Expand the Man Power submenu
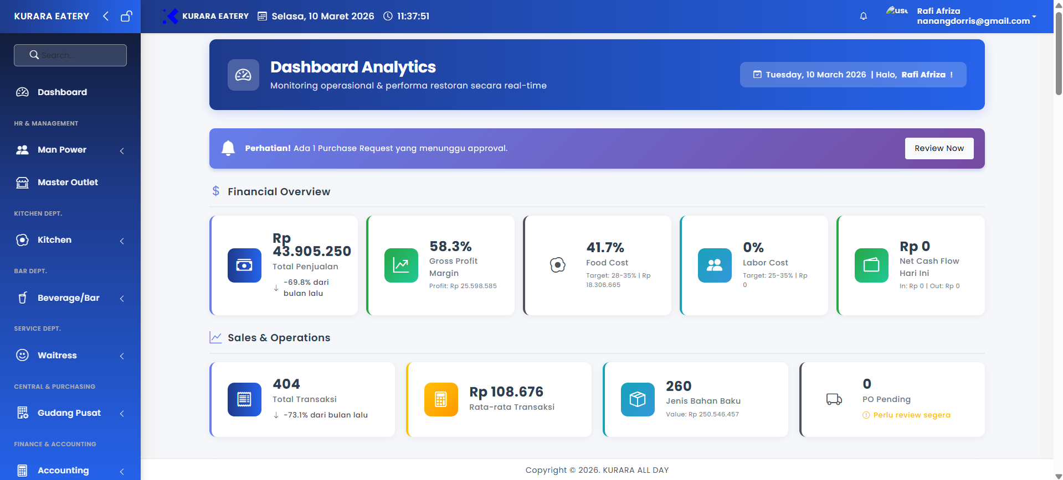1063x480 pixels. coord(122,150)
